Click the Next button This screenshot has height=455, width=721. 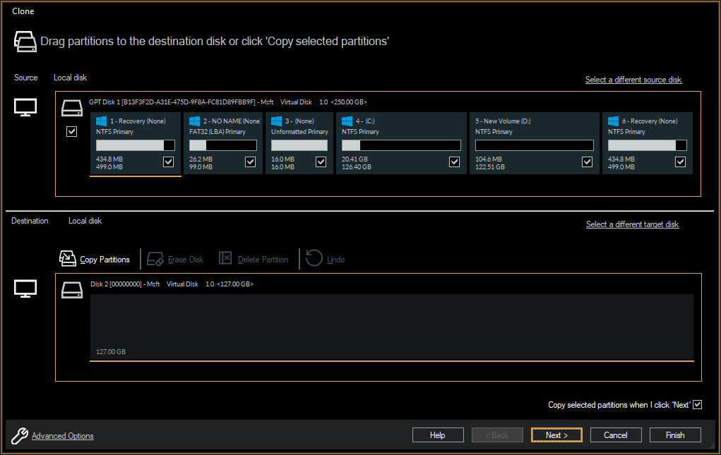pyautogui.click(x=556, y=435)
